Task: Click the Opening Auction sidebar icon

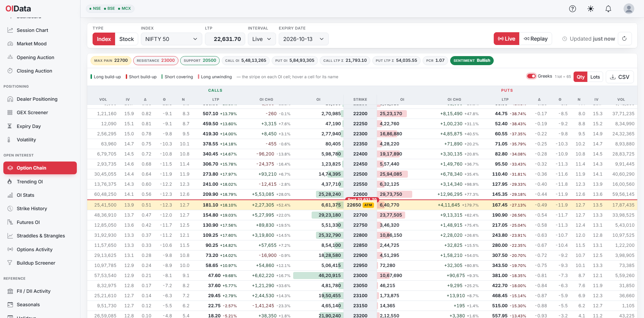Action: coord(10,57)
